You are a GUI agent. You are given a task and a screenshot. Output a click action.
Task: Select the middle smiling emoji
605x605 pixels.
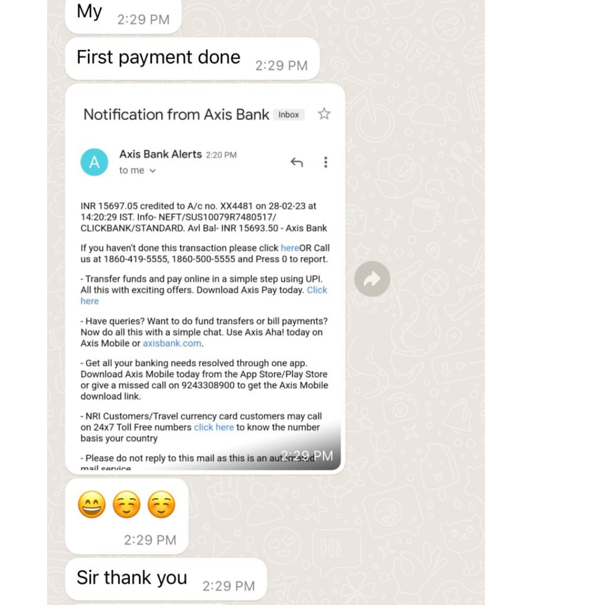[127, 504]
